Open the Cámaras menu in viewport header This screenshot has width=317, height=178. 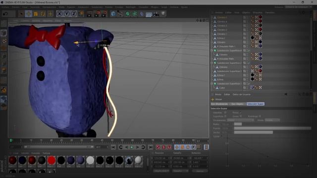[25, 20]
